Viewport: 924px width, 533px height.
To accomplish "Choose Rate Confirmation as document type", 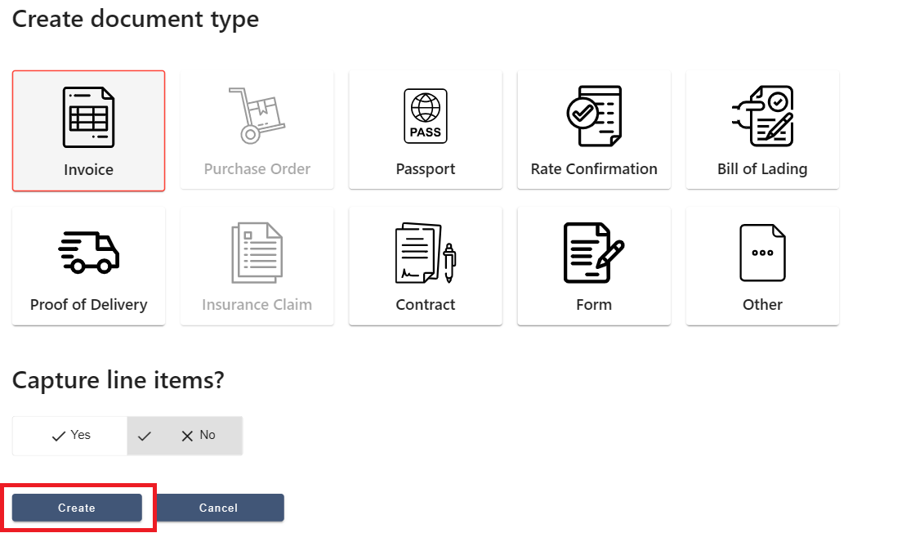I will click(593, 131).
